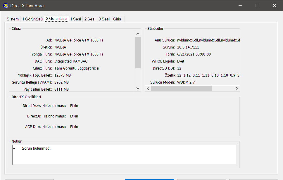
Task: Click the Tarih value '6/21/2021 03:00:00'
Action: tap(194, 54)
